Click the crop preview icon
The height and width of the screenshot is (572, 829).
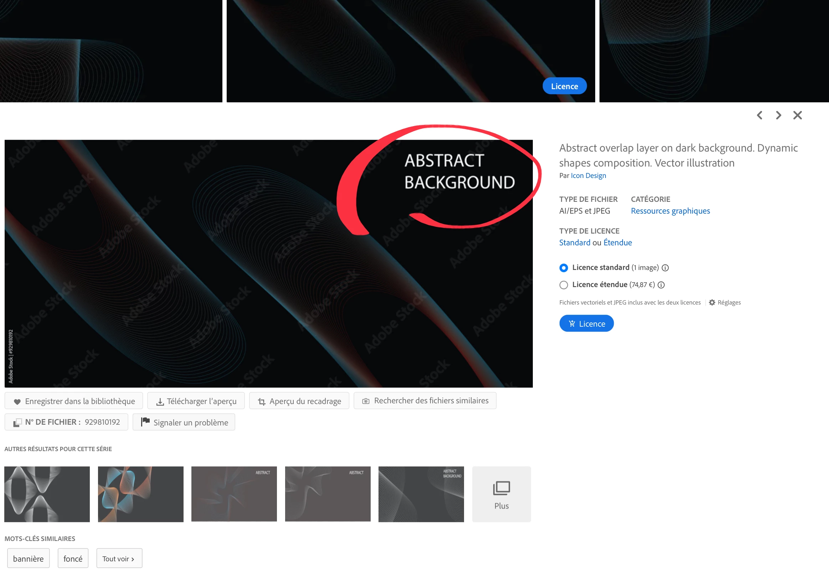(x=262, y=402)
